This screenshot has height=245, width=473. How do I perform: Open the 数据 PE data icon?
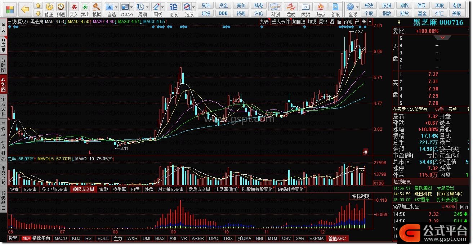306,10
